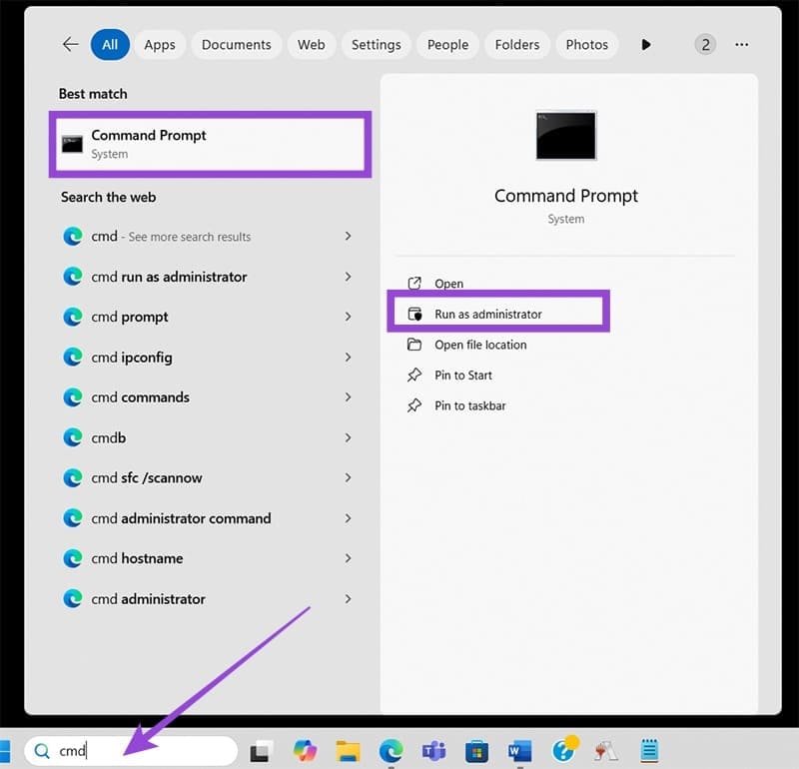The height and width of the screenshot is (769, 799).
Task: Expand chevron next to 'cmd ipconfig'
Action: (x=348, y=357)
